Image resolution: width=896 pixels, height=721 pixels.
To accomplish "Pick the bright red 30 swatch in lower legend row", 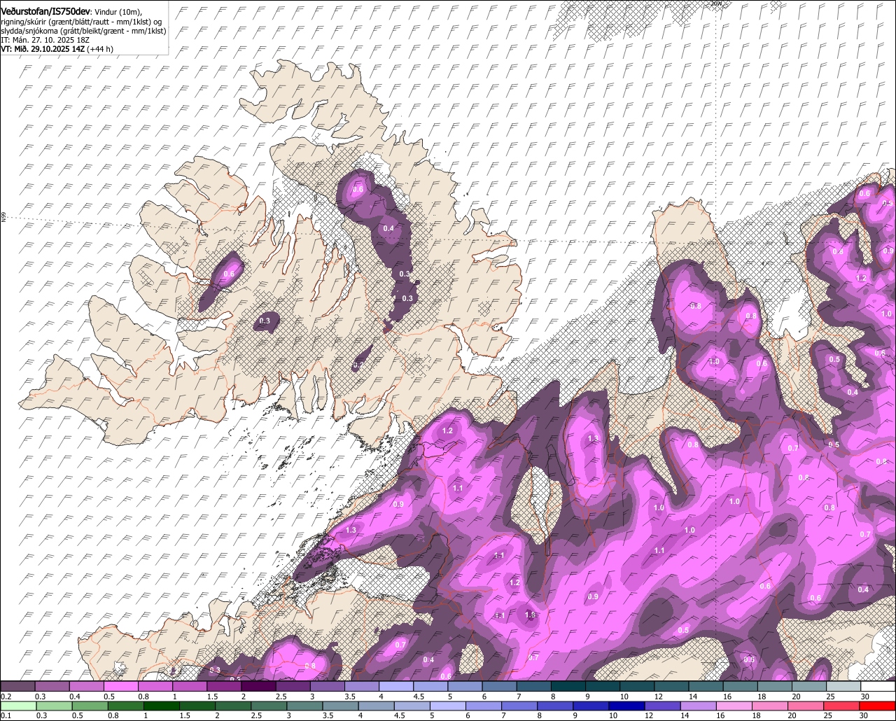I will [878, 706].
